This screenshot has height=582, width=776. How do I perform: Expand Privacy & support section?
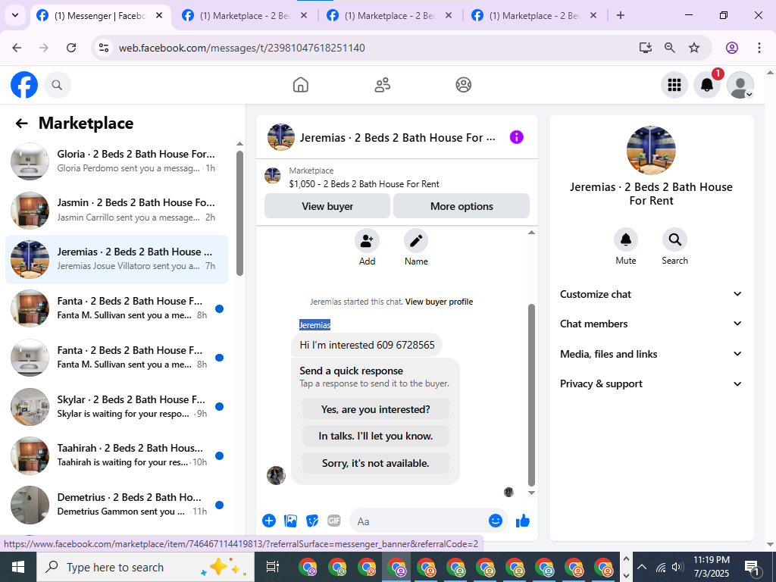tap(651, 383)
